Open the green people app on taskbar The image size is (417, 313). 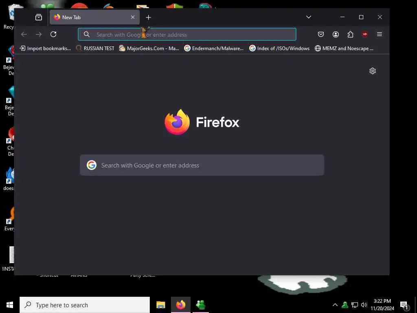point(200,305)
